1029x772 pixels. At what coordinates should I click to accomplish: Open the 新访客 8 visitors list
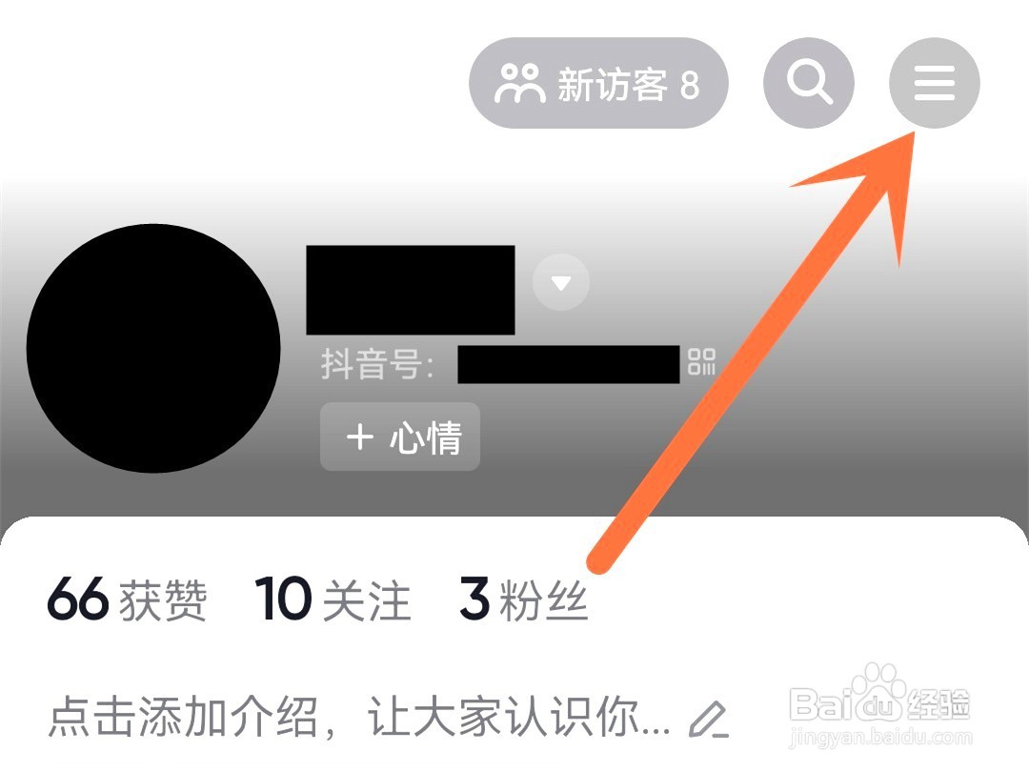click(598, 83)
